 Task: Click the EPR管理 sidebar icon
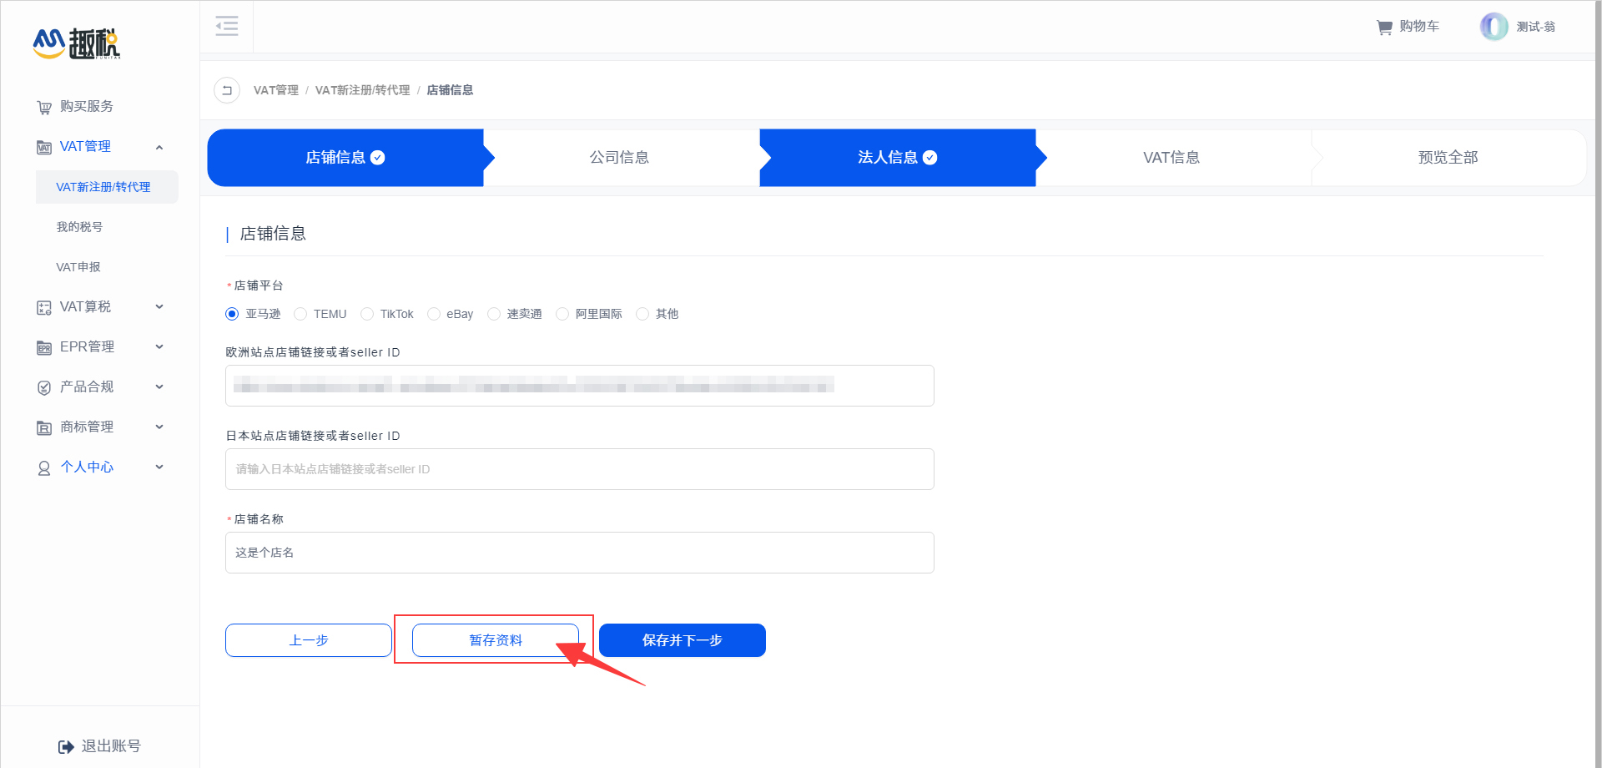pos(43,346)
